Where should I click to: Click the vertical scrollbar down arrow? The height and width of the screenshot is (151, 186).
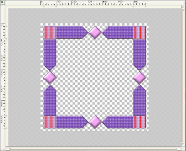tap(184, 144)
